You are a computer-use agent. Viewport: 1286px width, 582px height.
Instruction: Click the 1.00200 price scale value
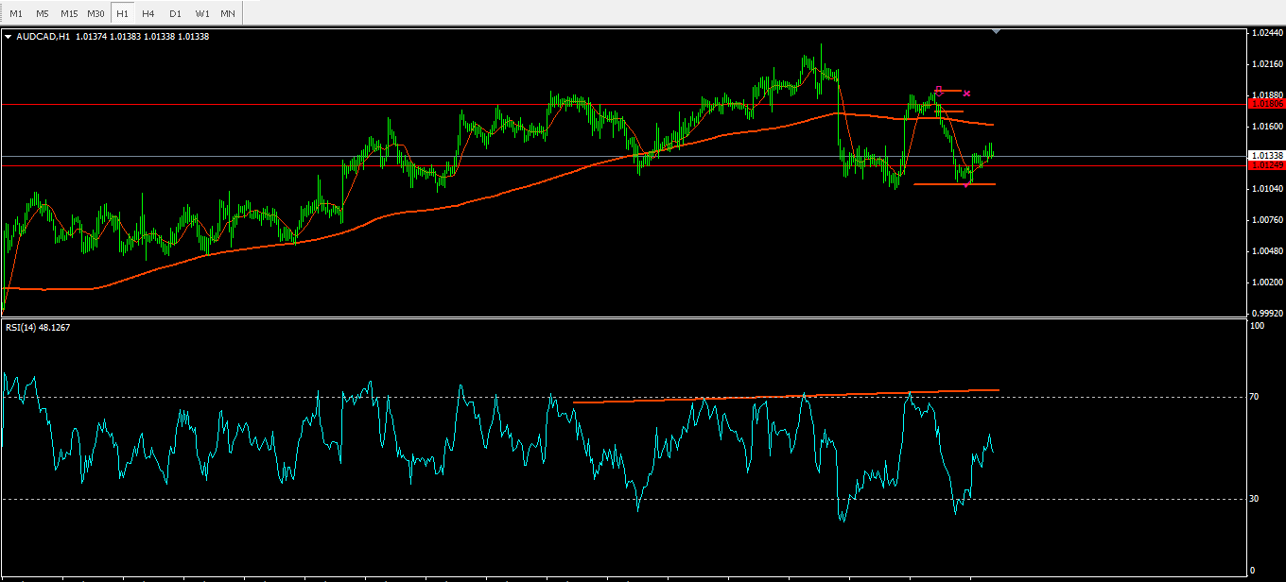(1266, 282)
